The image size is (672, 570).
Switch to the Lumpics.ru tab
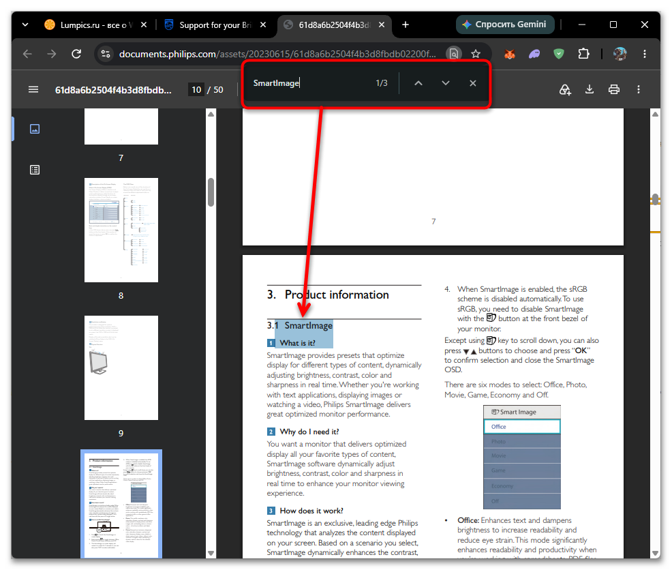96,25
